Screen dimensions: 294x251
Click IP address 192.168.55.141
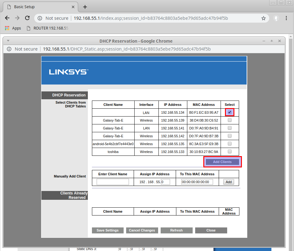[173, 128]
